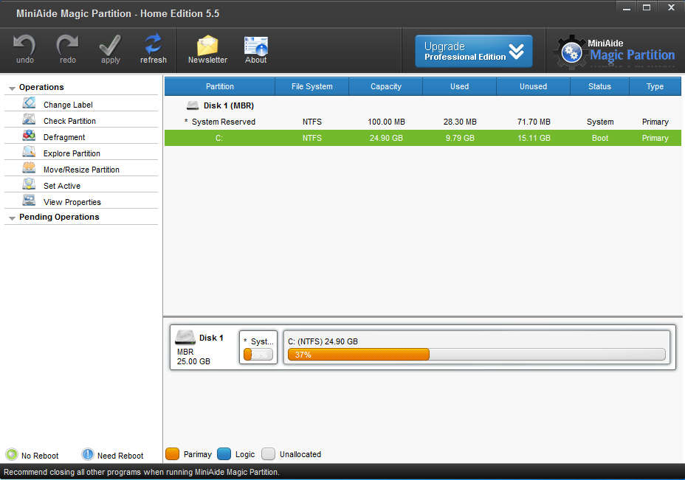Choose Move/Resize Partition operation
This screenshot has height=480, width=685.
[81, 170]
